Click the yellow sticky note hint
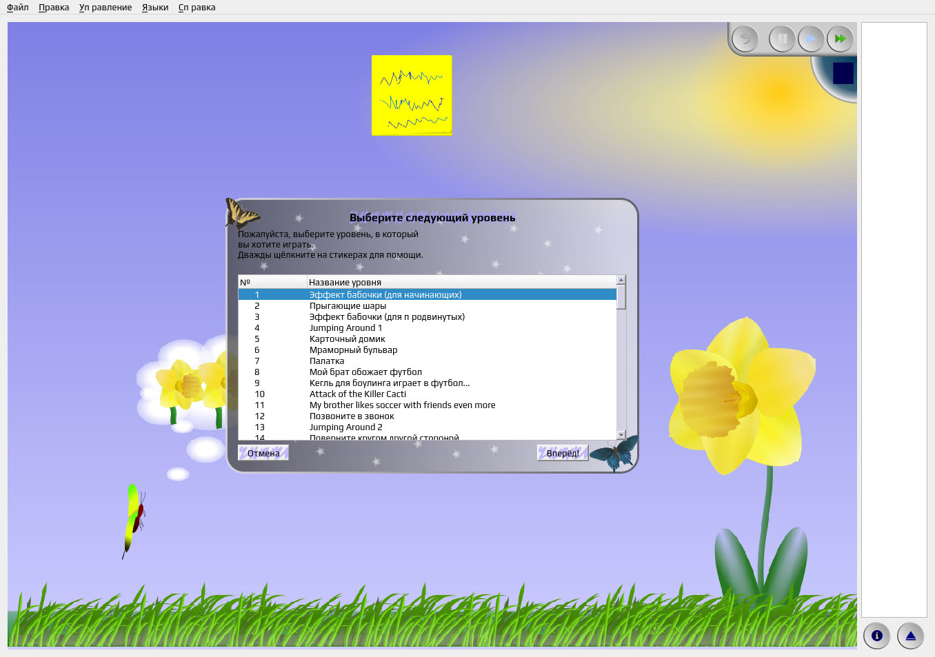This screenshot has height=657, width=935. coord(412,95)
